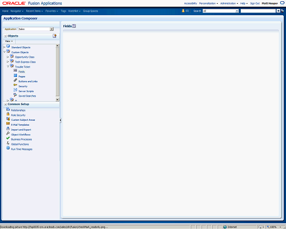Click the icon right of search go arrow
The height and width of the screenshot is (229, 286).
tap(282, 11)
